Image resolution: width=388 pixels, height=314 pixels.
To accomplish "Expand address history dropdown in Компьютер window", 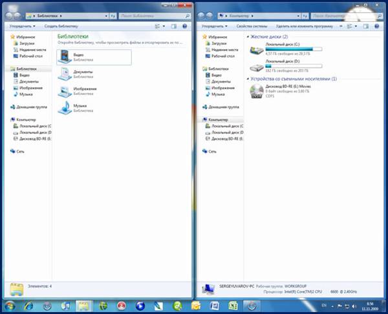I will (298, 16).
